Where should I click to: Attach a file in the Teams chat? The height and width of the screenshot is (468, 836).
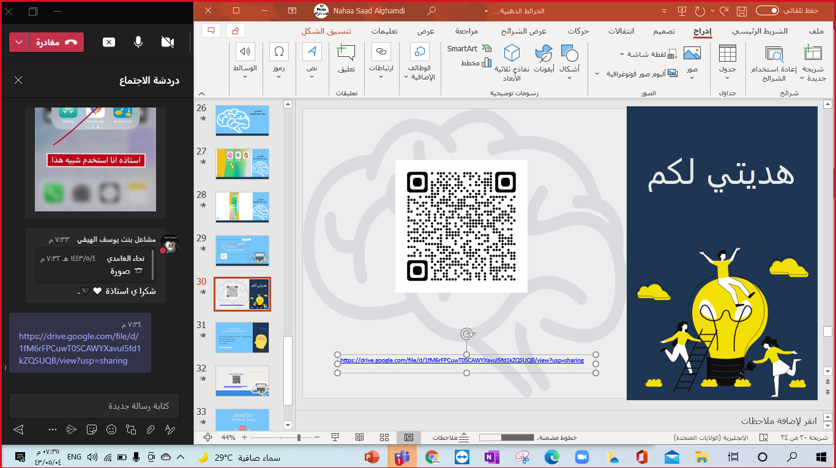coord(150,430)
